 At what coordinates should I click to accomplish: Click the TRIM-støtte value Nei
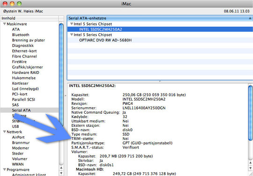pyautogui.click(x=126, y=139)
